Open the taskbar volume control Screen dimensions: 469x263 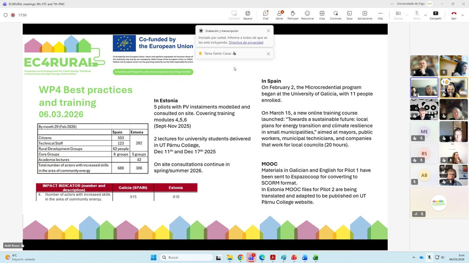pyautogui.click(x=442, y=258)
